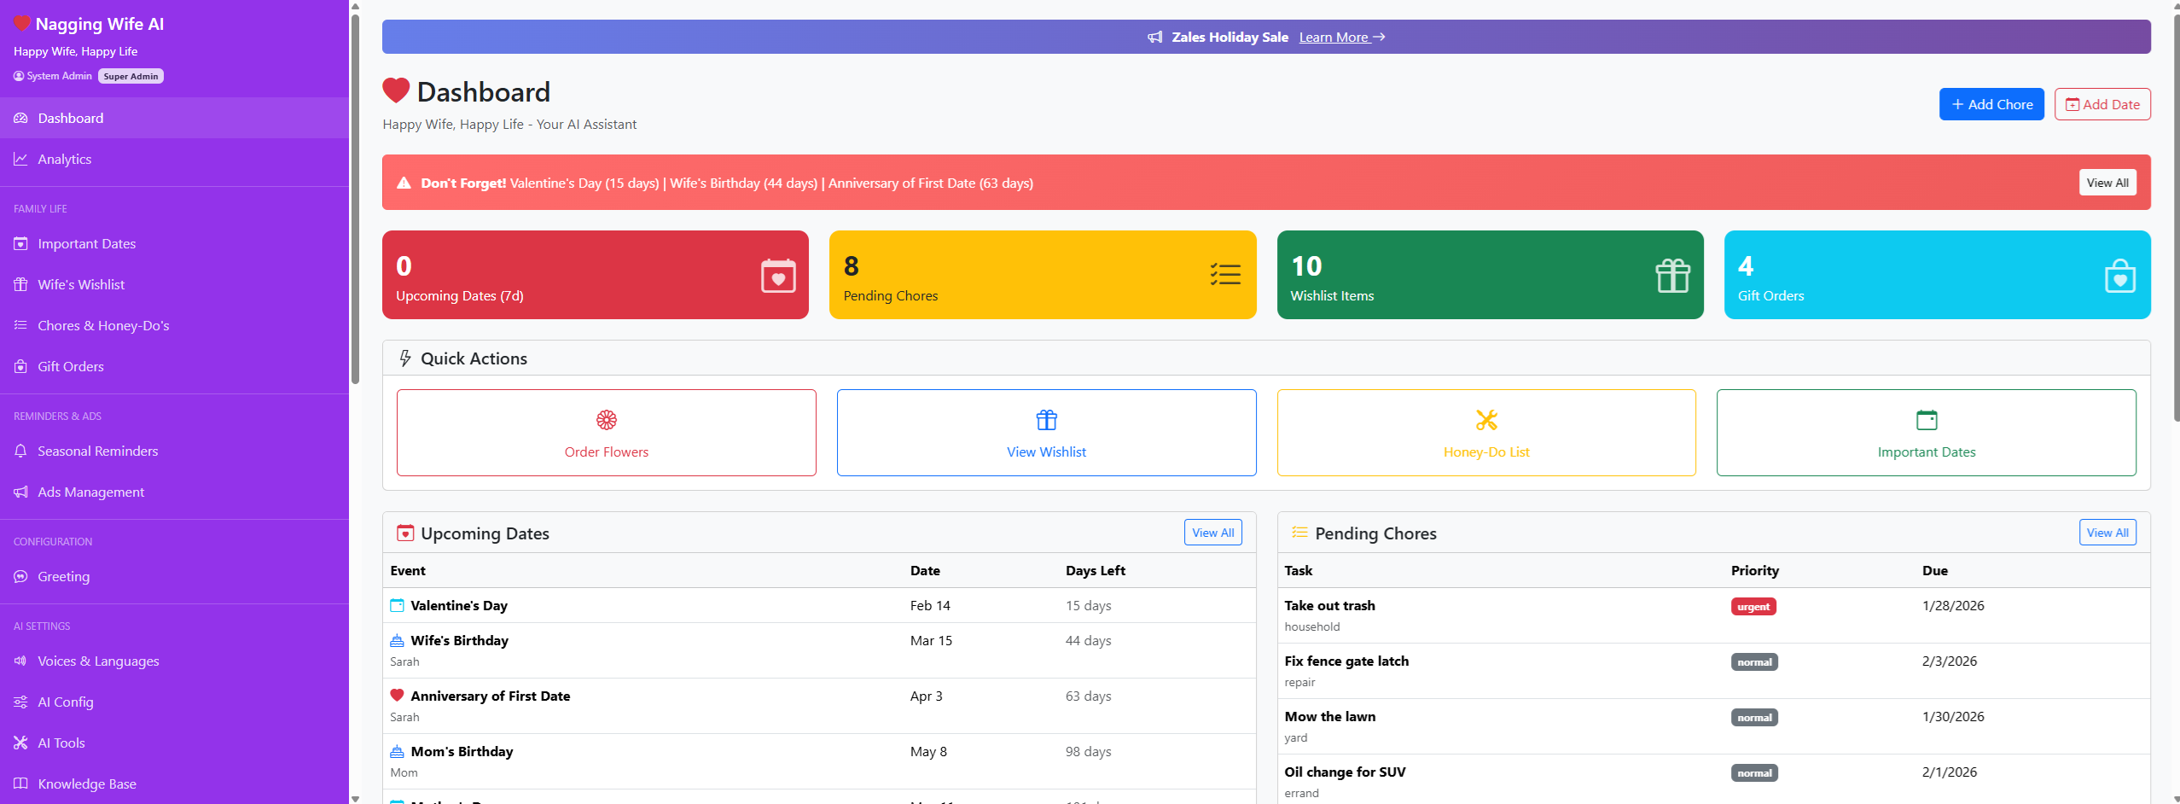
Task: Click the tools icon above Honey-Do List
Action: click(x=1486, y=420)
